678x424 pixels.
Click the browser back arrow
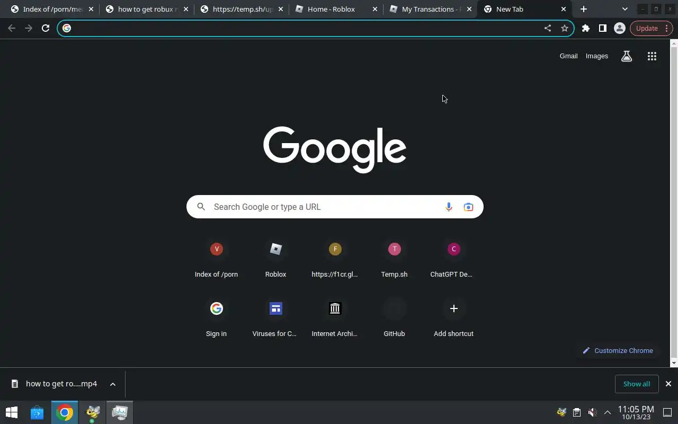click(12, 28)
